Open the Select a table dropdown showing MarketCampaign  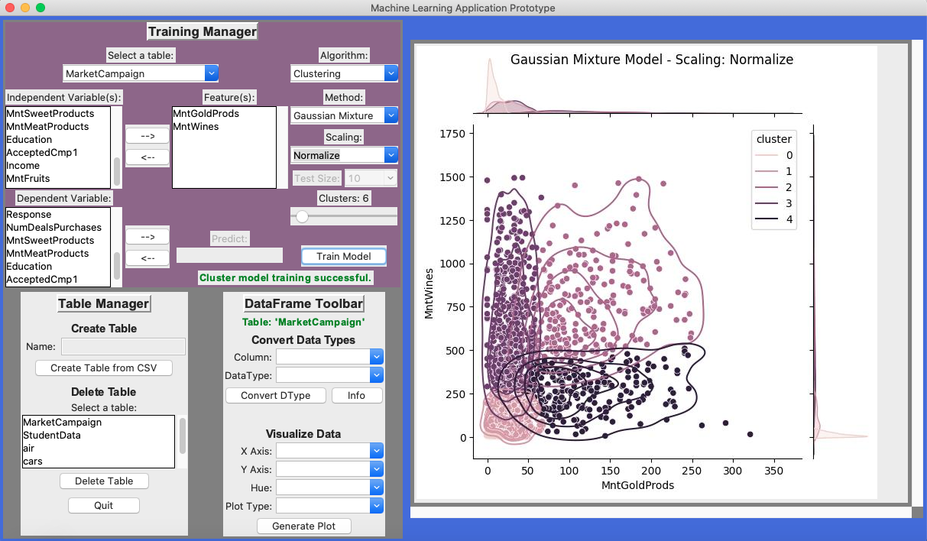[x=141, y=73]
